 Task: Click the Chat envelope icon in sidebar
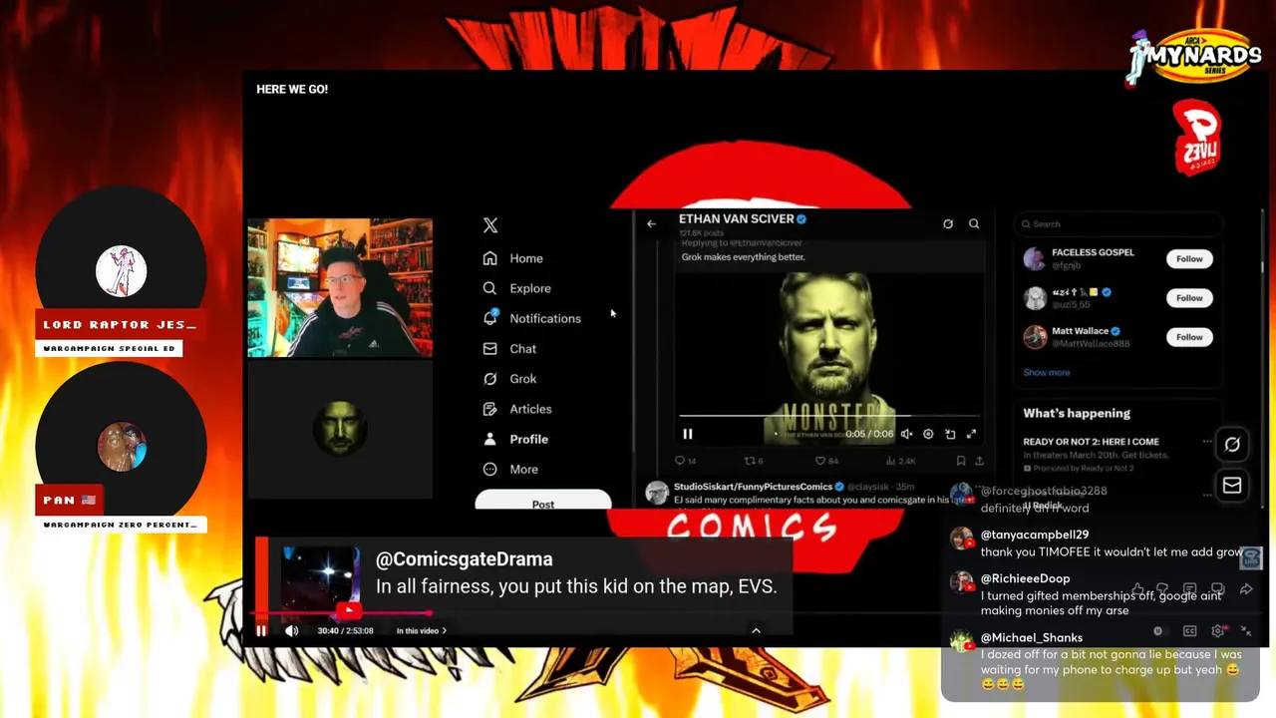click(489, 349)
